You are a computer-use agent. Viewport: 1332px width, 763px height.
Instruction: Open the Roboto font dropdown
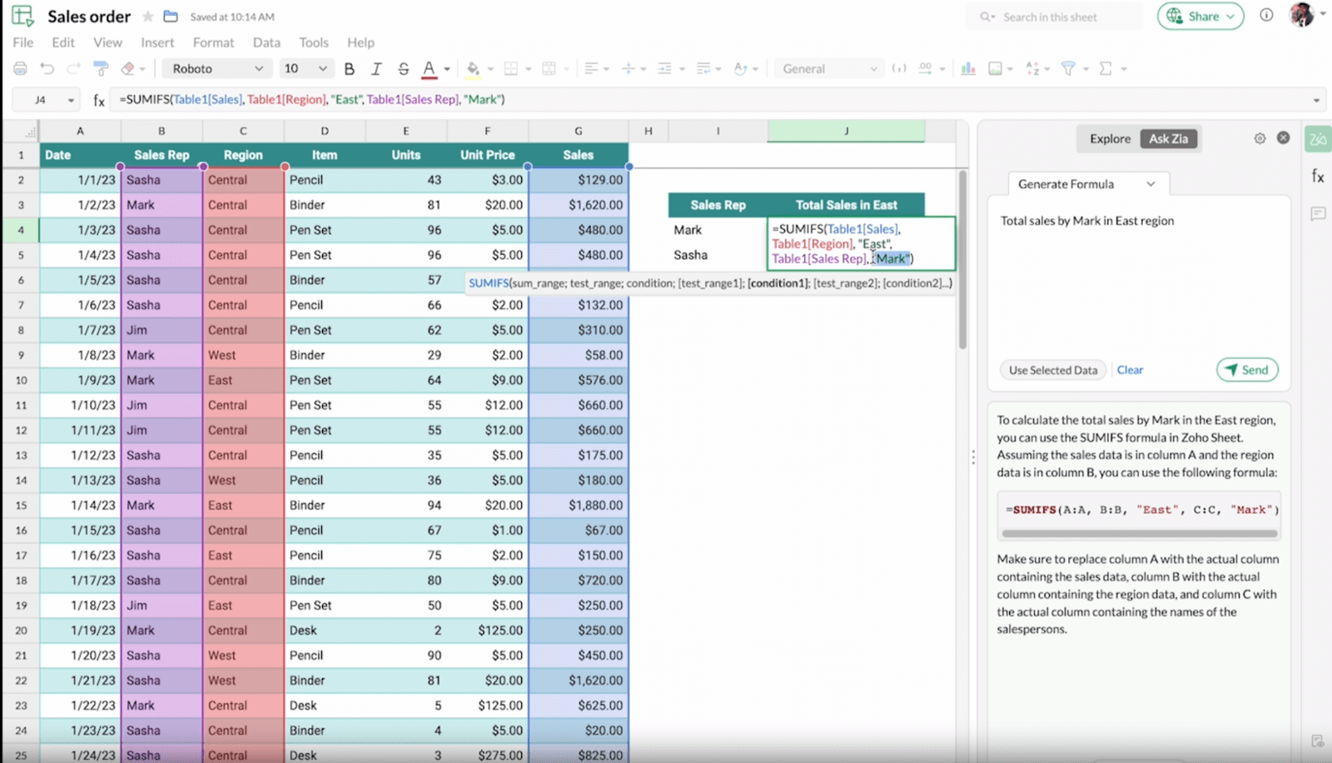pos(217,68)
